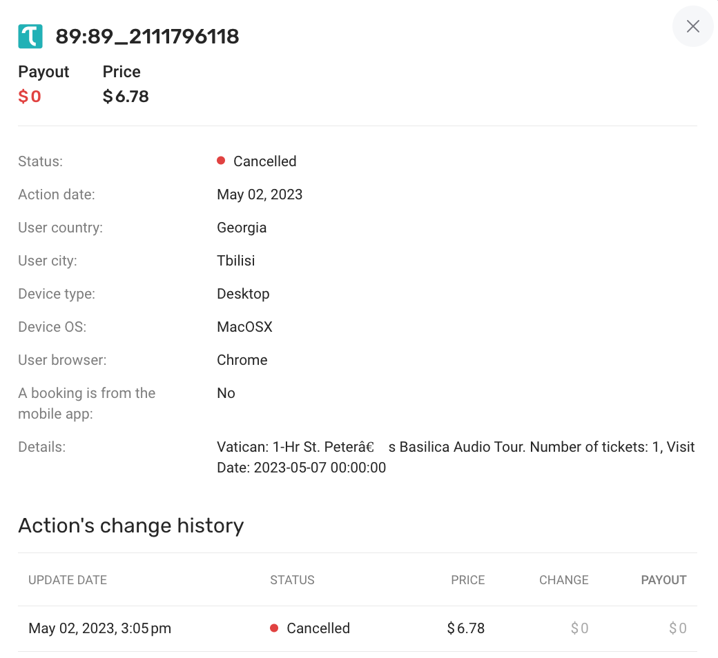Screen dimensions: 718x658
Task: Click the MacOSX device OS value
Action: coord(244,327)
